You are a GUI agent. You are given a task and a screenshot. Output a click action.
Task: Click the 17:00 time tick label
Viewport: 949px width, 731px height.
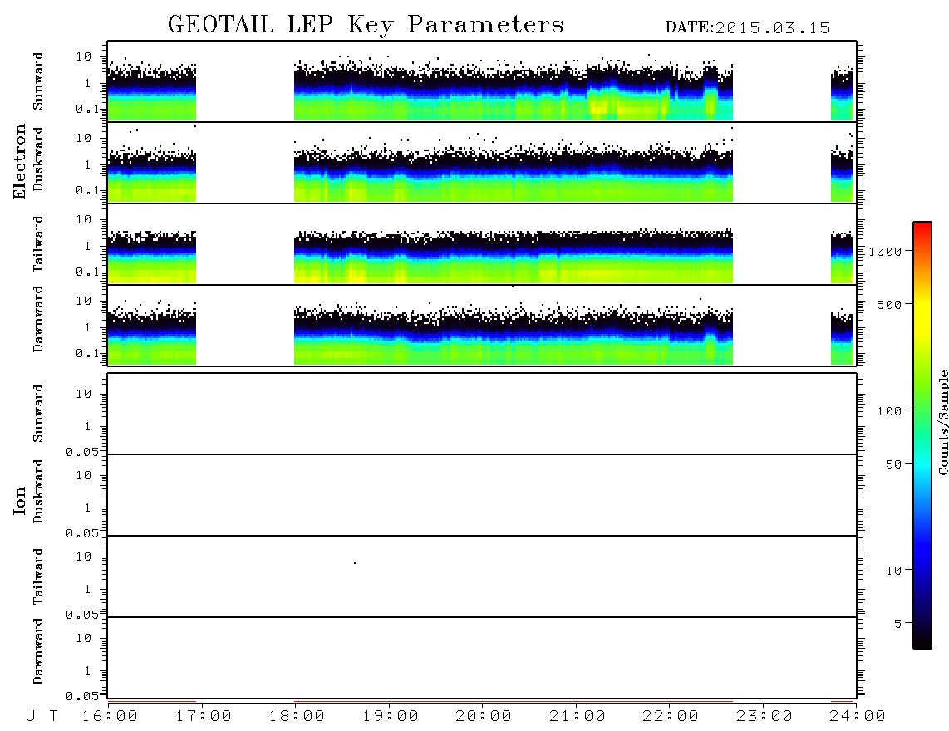[x=204, y=717]
